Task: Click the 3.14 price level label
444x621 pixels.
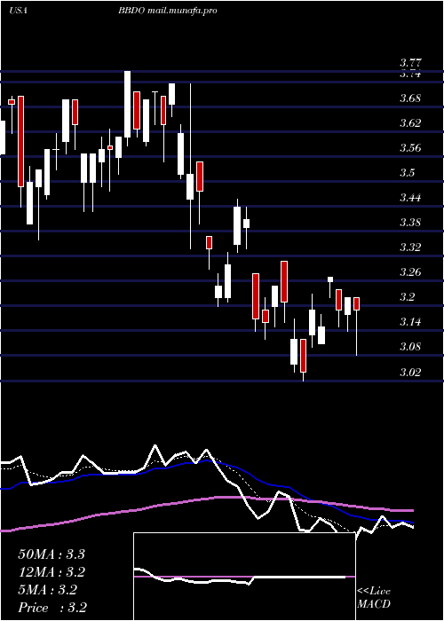Action: (x=410, y=321)
